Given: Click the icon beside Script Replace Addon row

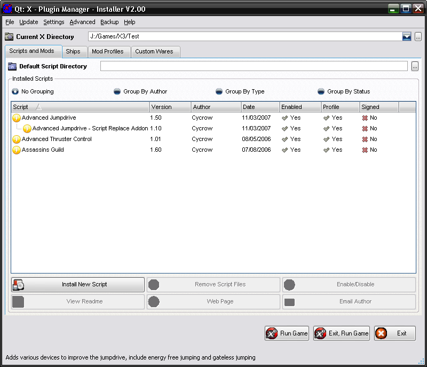Looking at the screenshot, I should point(27,128).
